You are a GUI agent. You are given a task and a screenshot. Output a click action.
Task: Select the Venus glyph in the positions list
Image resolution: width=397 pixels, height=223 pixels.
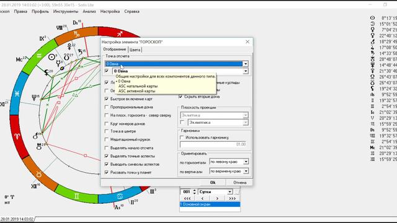372,36
